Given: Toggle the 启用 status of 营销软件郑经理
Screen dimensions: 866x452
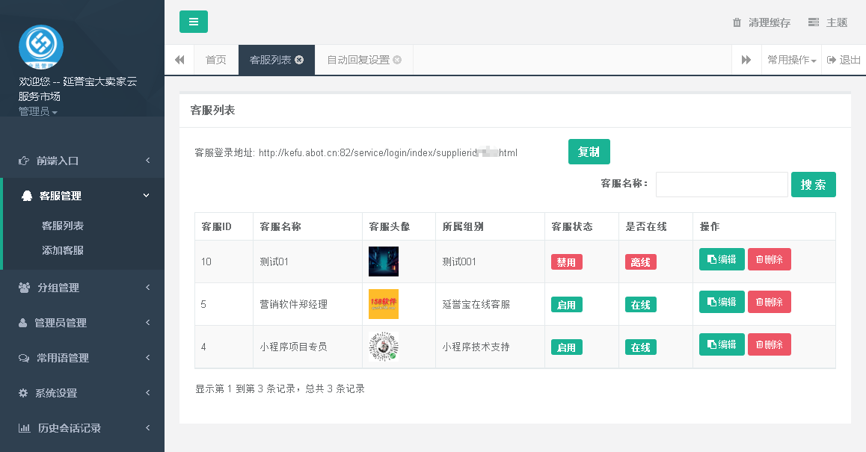Looking at the screenshot, I should (567, 305).
